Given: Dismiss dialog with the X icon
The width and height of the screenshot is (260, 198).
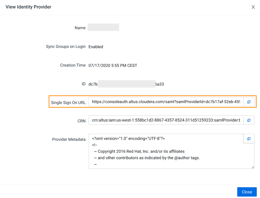Looking at the screenshot, I should [253, 7].
